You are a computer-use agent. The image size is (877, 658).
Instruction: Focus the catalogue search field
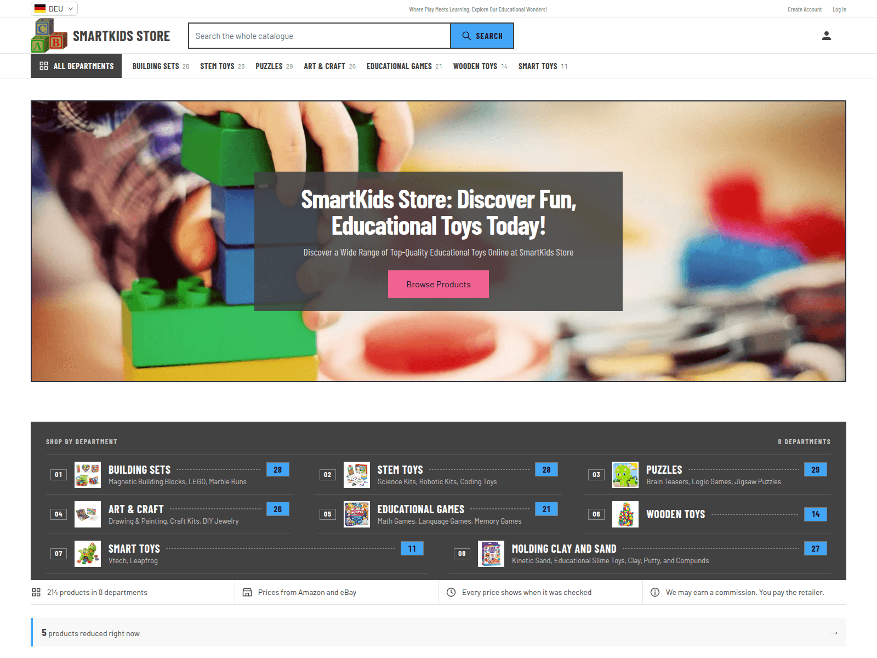[320, 36]
